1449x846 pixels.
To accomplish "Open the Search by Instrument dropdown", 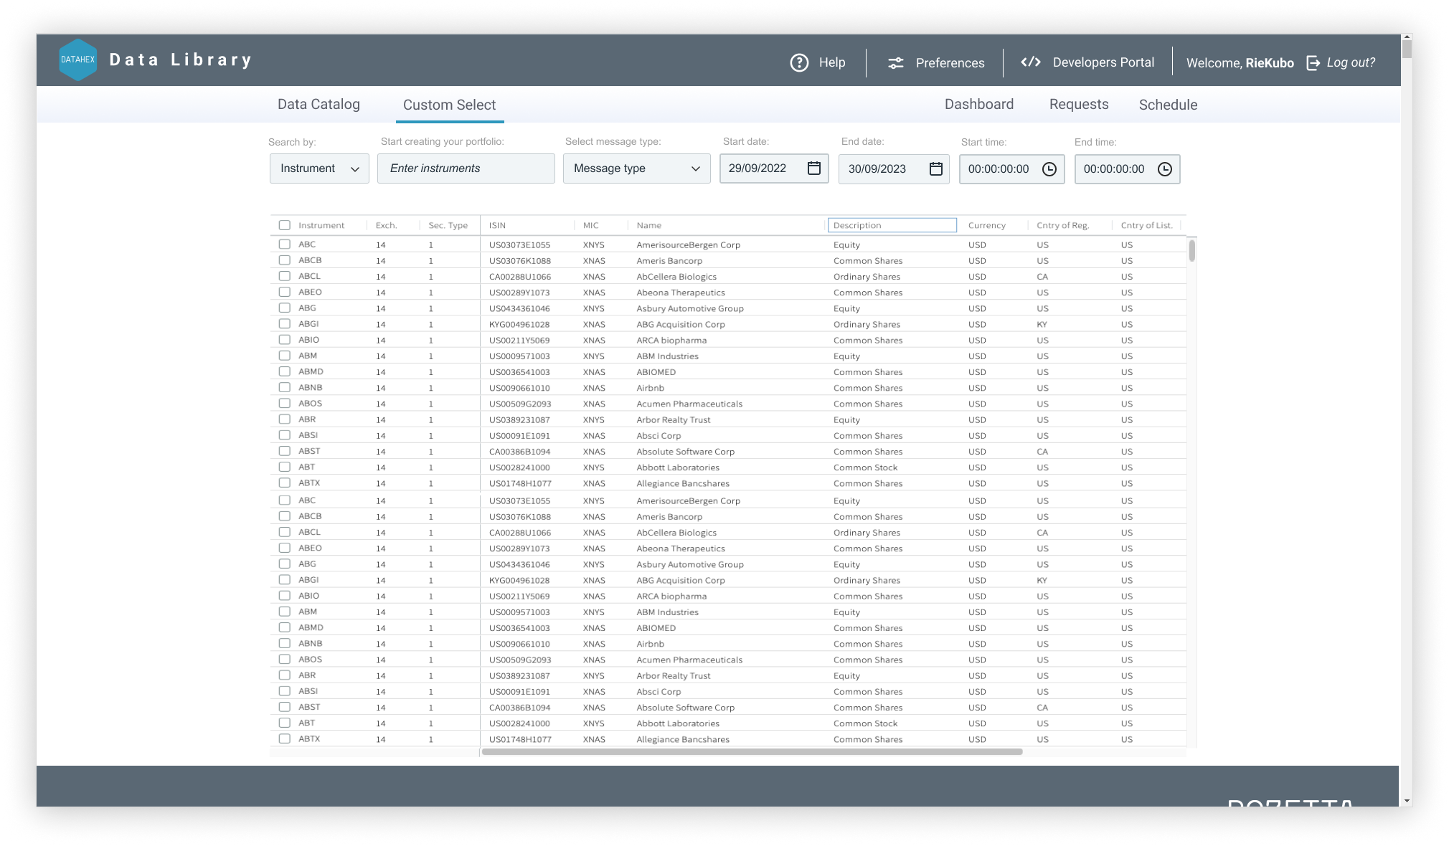I will pos(318,168).
